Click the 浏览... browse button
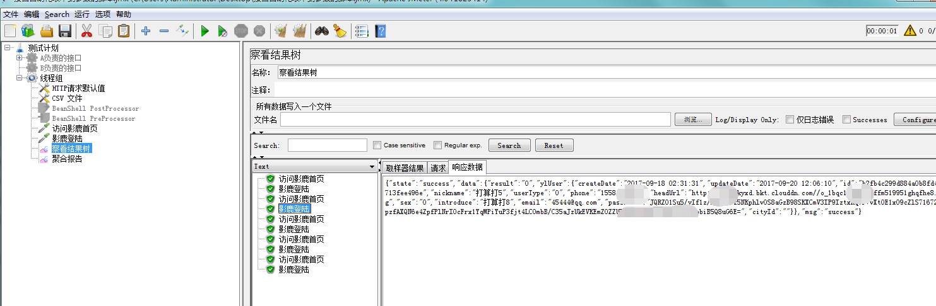 tap(692, 120)
